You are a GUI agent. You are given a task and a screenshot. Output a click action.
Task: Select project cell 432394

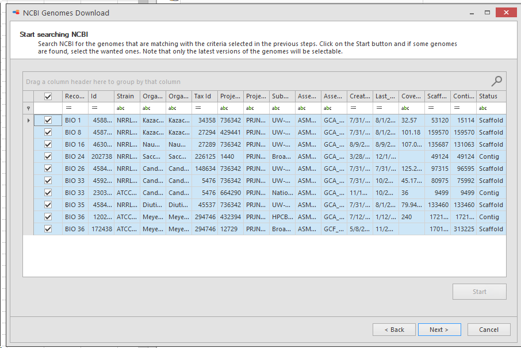231,217
